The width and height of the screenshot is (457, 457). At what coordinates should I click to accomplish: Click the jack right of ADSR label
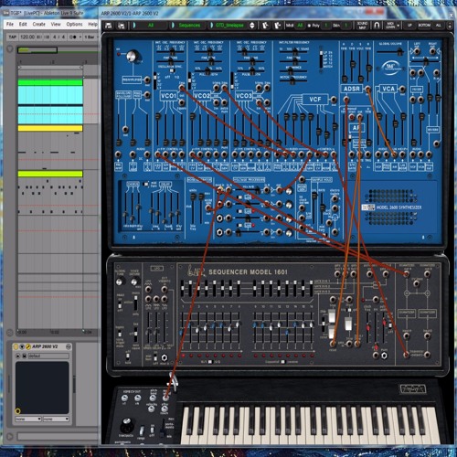click(x=367, y=89)
